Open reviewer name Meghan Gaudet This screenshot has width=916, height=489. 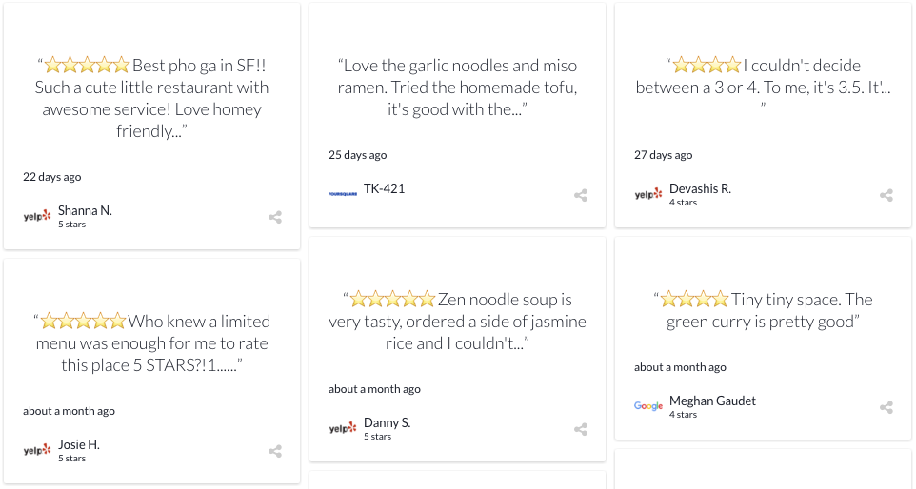712,401
